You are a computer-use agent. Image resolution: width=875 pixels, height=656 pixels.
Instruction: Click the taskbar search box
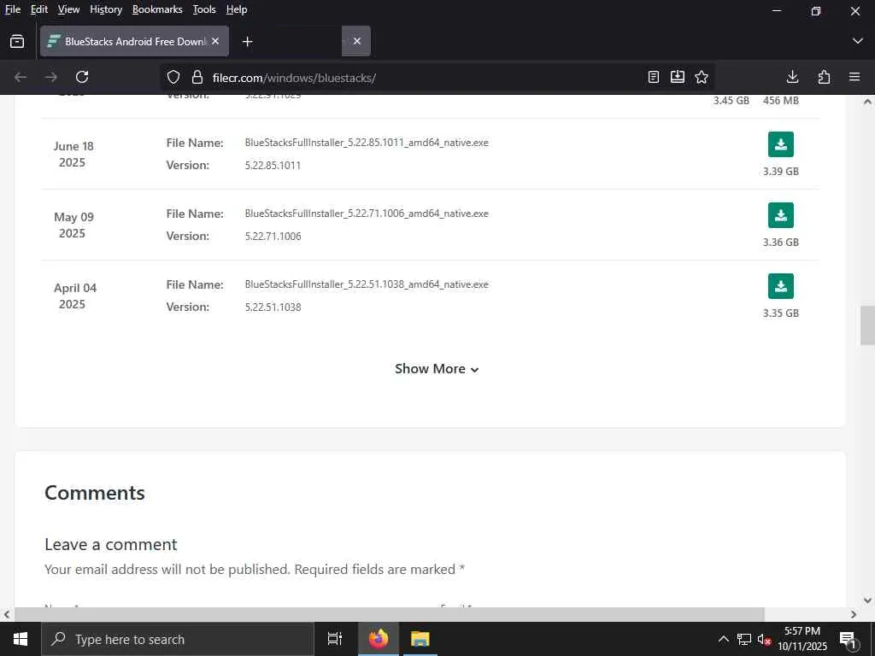pos(178,639)
